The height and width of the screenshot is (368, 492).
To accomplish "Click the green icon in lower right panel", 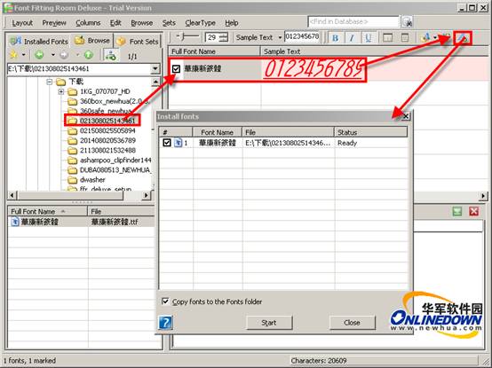I will click(x=457, y=211).
